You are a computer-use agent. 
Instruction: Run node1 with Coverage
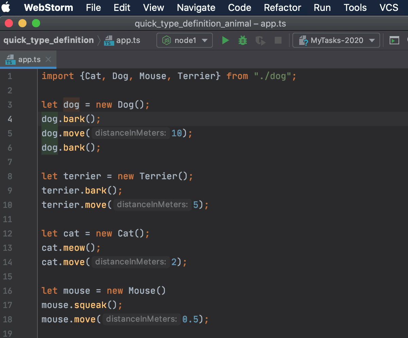[260, 40]
